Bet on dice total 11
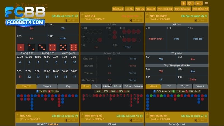Image resolution: width=224 pixels, height=126 pixels. (20, 76)
